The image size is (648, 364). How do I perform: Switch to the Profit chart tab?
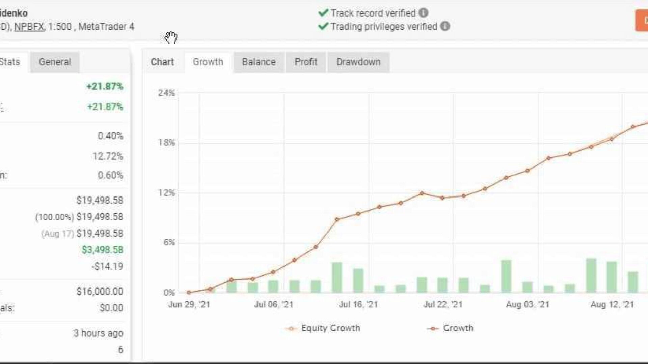pos(306,62)
